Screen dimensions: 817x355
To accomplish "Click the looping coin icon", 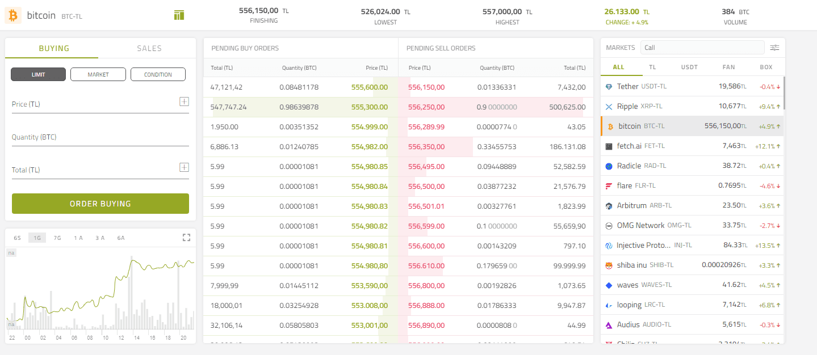I will pyautogui.click(x=609, y=305).
